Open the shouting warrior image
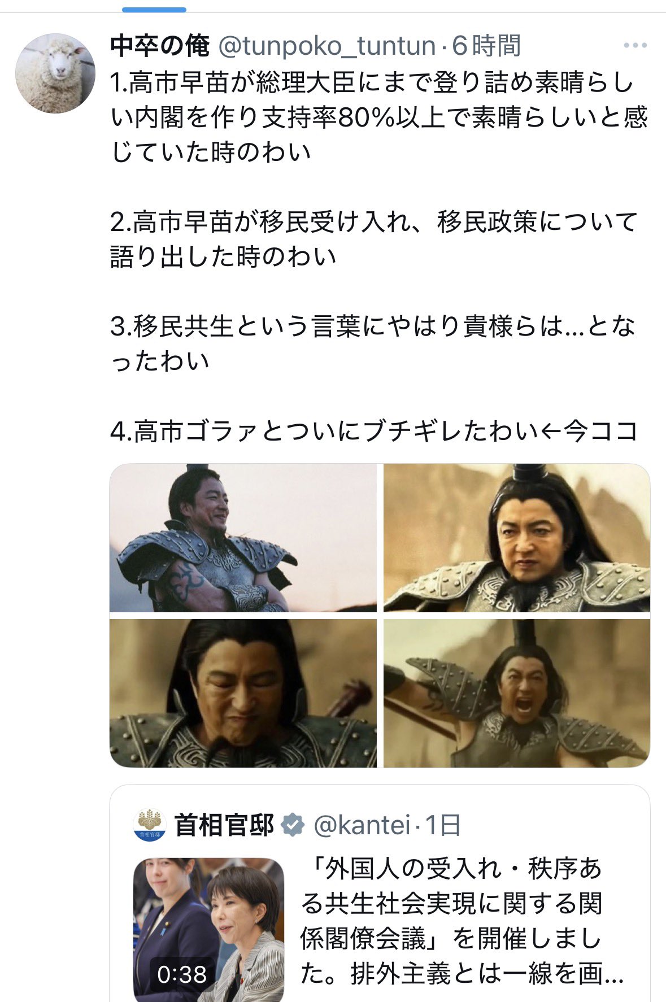Image resolution: width=666 pixels, height=1002 pixels. coord(517,693)
